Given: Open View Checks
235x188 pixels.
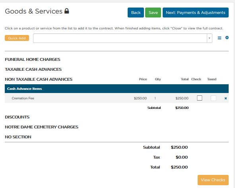Looking at the screenshot, I should (213, 180).
